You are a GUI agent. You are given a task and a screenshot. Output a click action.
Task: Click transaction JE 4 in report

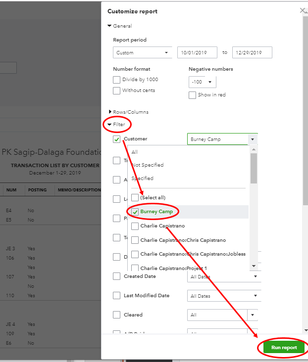[10, 324]
